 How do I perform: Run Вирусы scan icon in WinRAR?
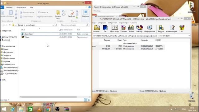[x=161, y=29]
